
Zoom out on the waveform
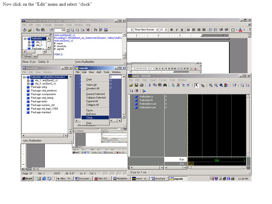tap(216, 85)
